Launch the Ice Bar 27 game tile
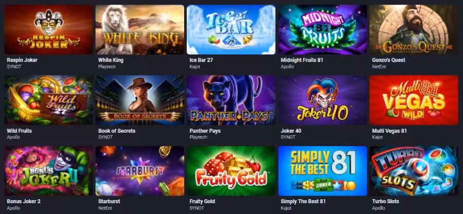This screenshot has height=214, width=463. (x=231, y=29)
